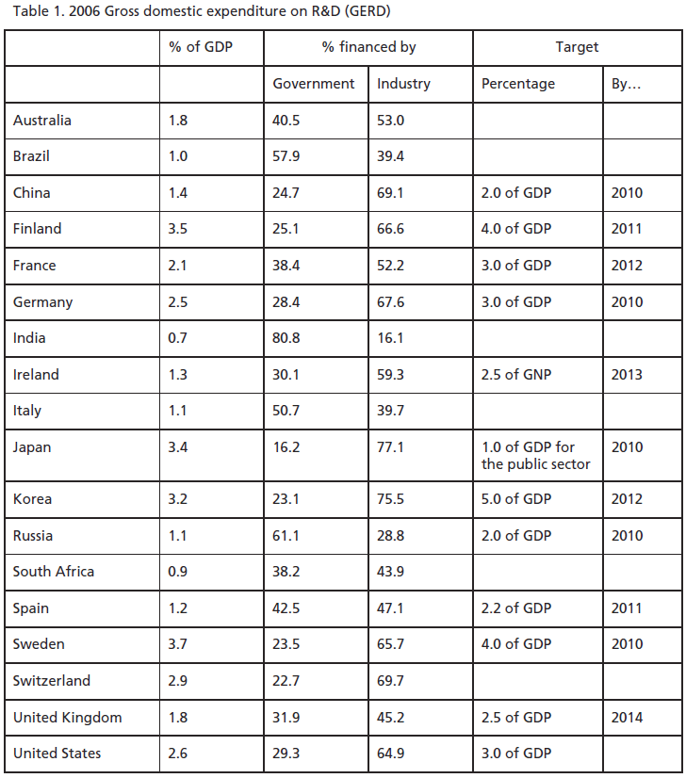Select China's target '2.0 of GDP'
This screenshot has width=686, height=778.
point(516,192)
